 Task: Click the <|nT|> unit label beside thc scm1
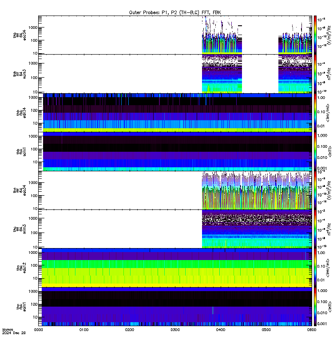(x=329, y=307)
